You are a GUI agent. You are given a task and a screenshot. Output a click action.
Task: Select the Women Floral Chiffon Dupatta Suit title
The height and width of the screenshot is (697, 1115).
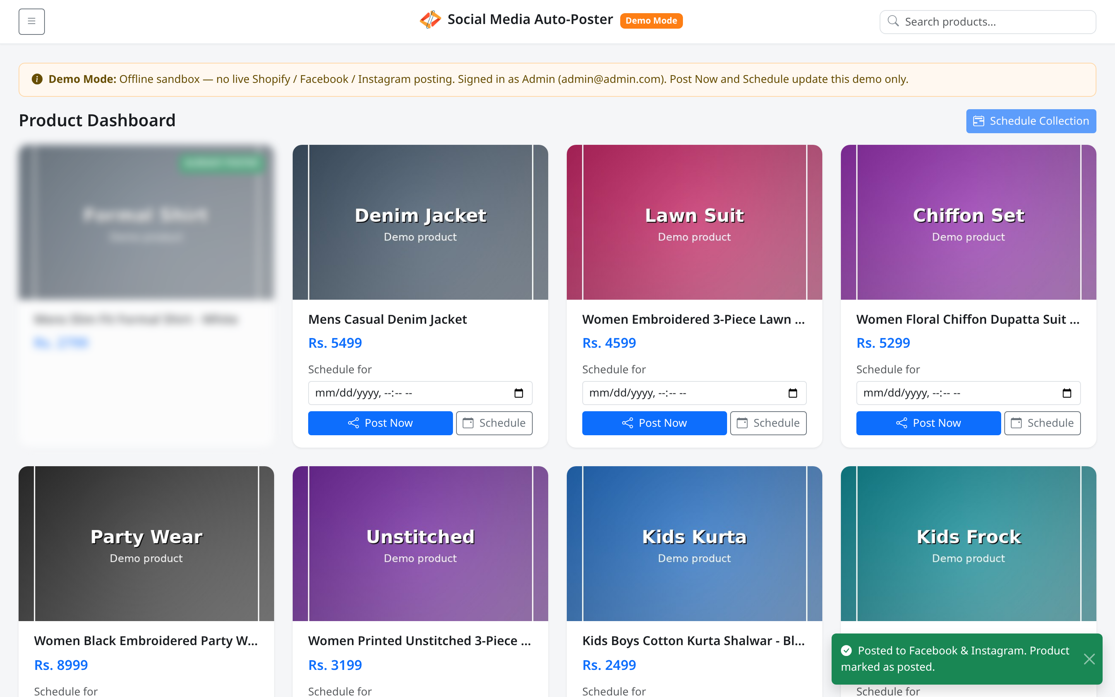click(x=967, y=319)
